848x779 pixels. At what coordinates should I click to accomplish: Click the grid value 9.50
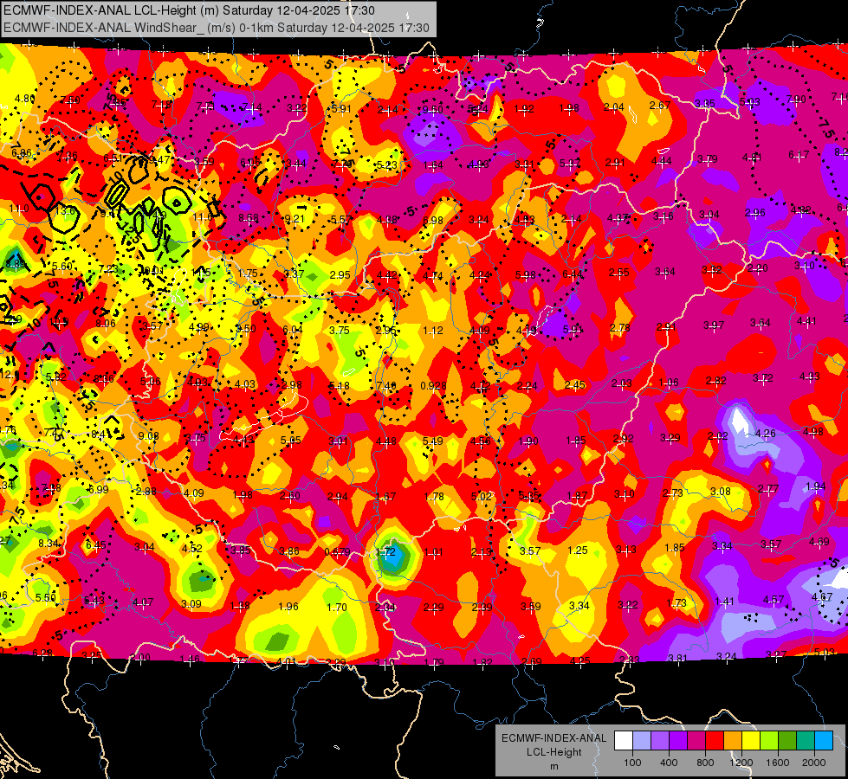click(x=432, y=110)
